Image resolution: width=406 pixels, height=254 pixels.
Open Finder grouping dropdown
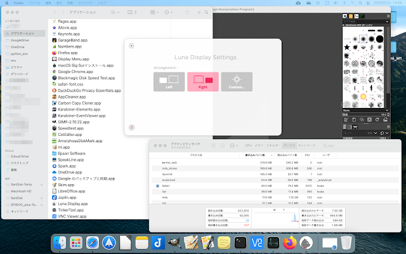(x=155, y=12)
